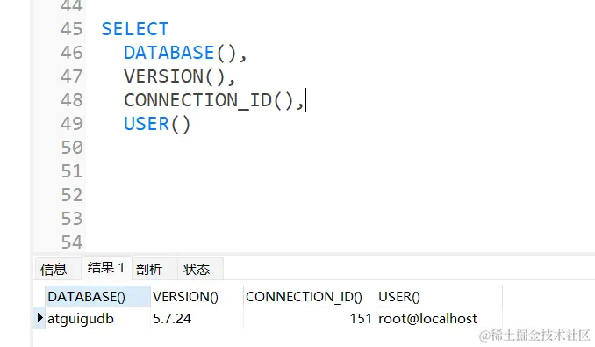Click the row indicator arrow beside atguigudb
The height and width of the screenshot is (347, 595).
(39, 317)
